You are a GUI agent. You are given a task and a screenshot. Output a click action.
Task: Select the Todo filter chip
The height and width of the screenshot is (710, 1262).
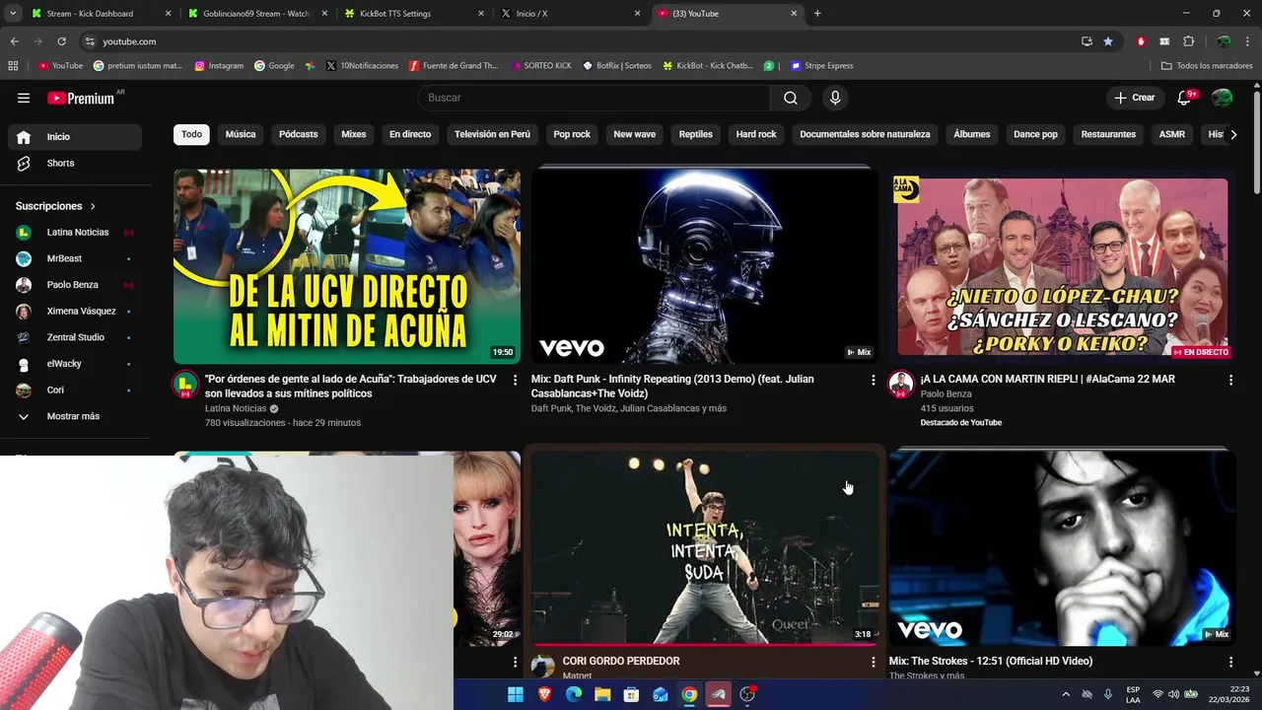[x=191, y=134]
